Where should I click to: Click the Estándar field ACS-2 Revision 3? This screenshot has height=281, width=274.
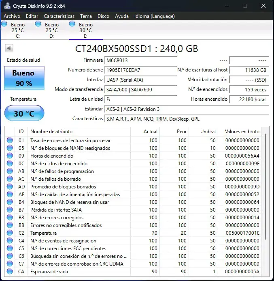(187, 109)
